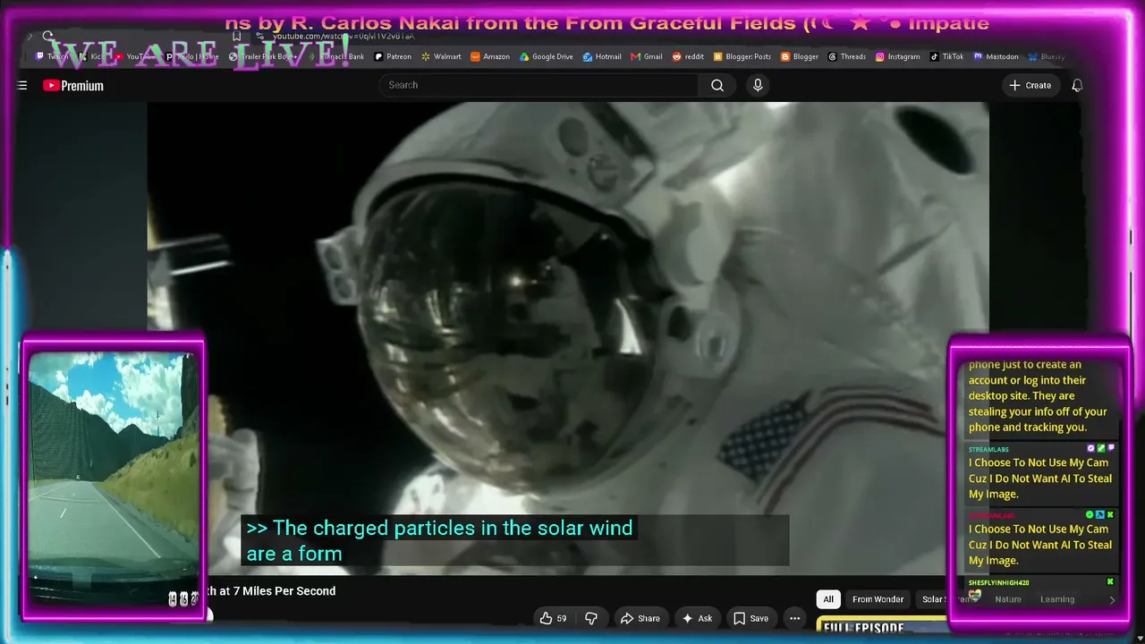Submit search with magnifier button
The image size is (1145, 644).
pyautogui.click(x=717, y=85)
